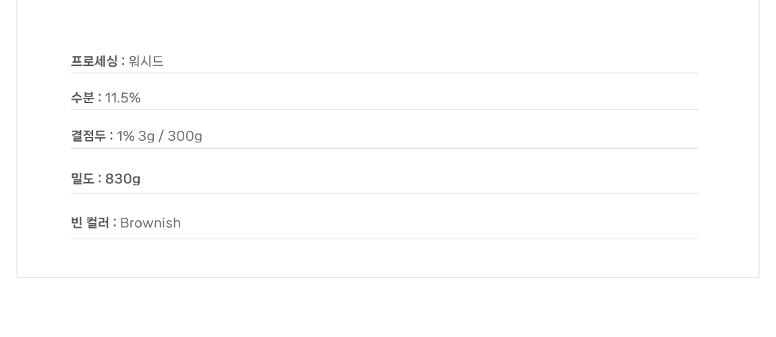Viewport: 776px width, 337px height.
Task: Select the Brownish bean color value
Action: coord(150,223)
